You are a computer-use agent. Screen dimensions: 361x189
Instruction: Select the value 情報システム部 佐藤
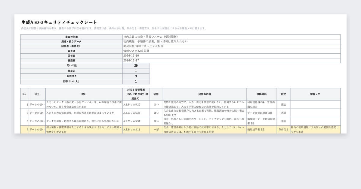pyautogui.click(x=232, y=51)
